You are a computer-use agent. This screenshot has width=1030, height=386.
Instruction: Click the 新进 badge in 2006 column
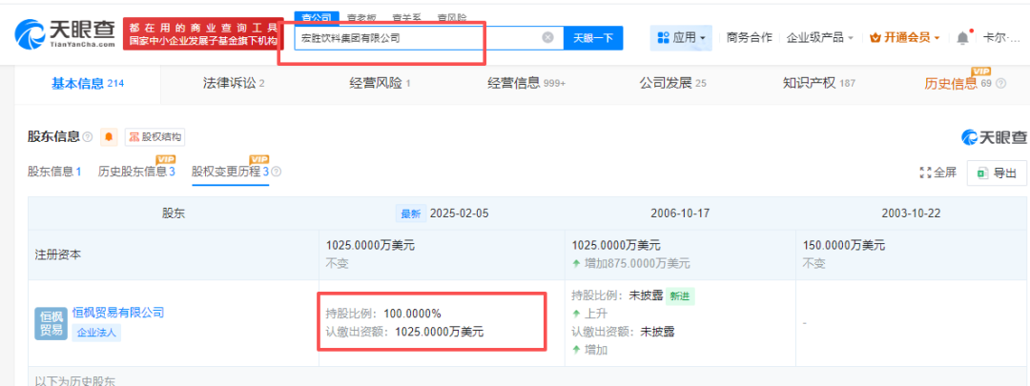680,296
